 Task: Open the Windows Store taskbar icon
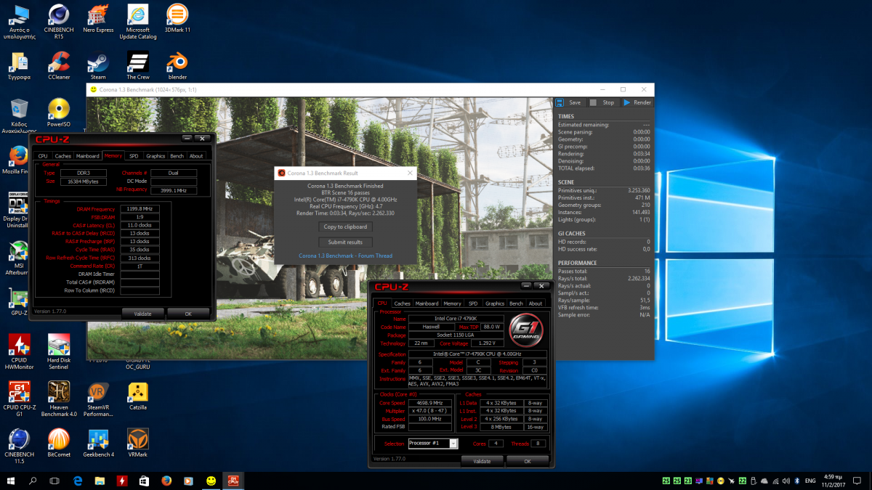[145, 481]
